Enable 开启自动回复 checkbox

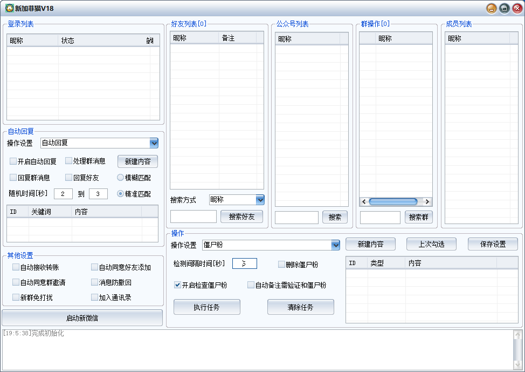tap(13, 161)
